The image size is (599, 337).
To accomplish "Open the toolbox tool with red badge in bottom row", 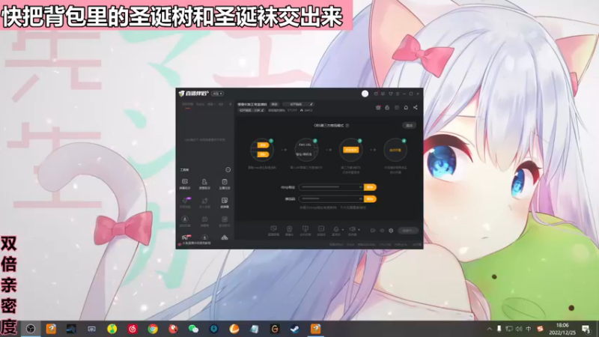I will click(186, 237).
